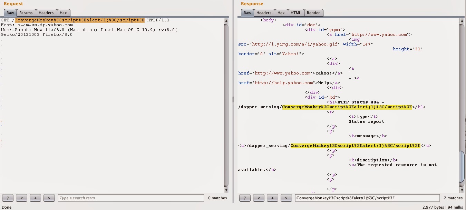Screen dimensions: 466x210
Task: Focus the Response search field with ConvergeMonkey term
Action: (x=367, y=198)
